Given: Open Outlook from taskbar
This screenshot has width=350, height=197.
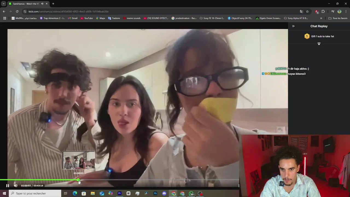Looking at the screenshot, I should (x=102, y=193).
